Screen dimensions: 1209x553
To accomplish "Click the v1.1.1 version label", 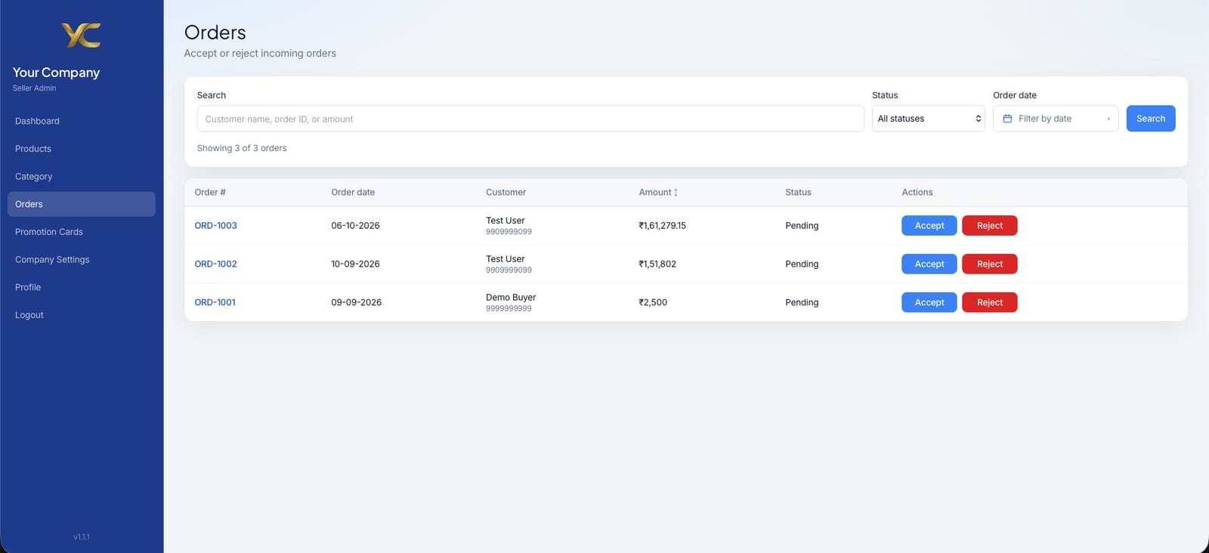I will (82, 537).
